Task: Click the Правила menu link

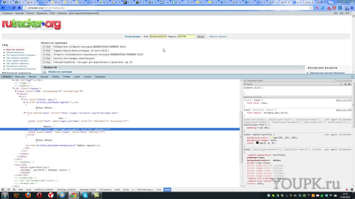Action: pos(42,13)
